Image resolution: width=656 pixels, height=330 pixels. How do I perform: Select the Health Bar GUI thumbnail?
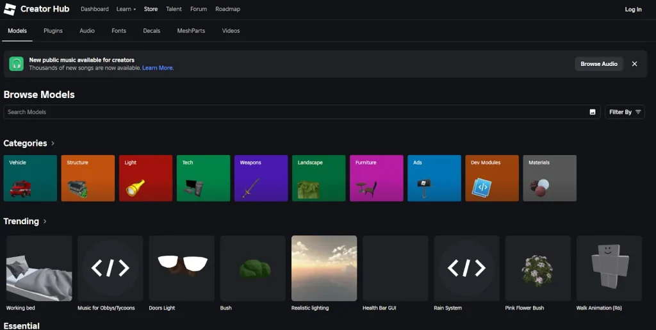click(x=395, y=268)
